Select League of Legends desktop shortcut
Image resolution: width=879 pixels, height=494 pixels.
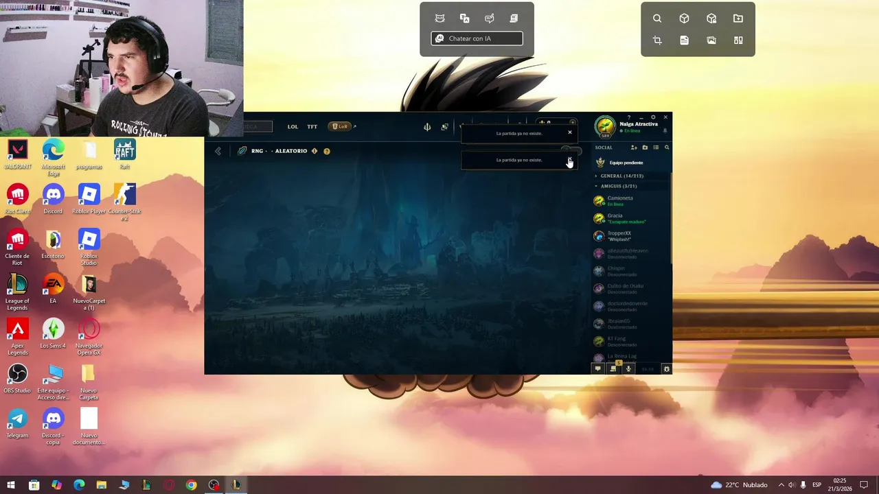17,292
